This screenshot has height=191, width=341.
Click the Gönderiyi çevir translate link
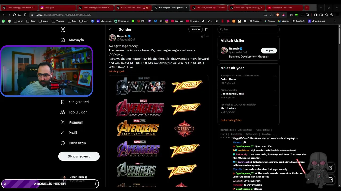click(x=117, y=71)
